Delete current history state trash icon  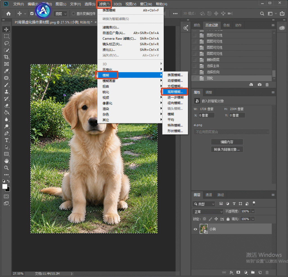267,85
